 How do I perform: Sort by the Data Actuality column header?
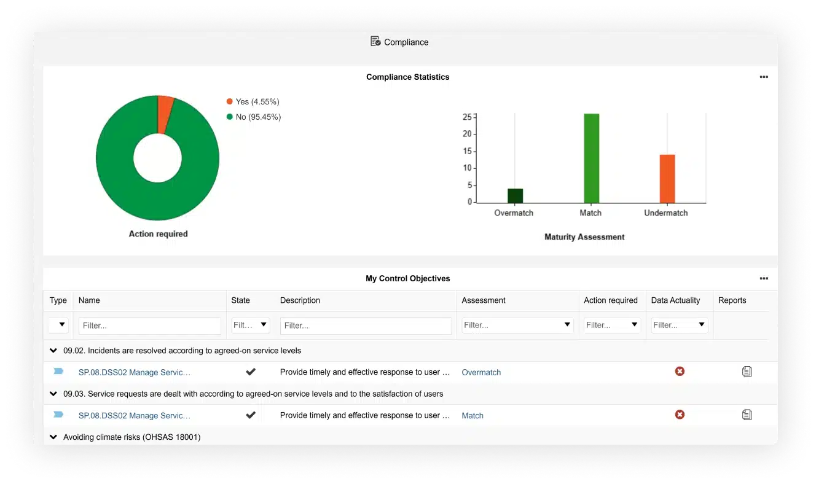click(x=675, y=300)
